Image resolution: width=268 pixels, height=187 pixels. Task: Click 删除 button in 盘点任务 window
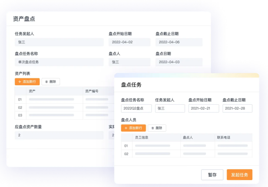(157, 128)
